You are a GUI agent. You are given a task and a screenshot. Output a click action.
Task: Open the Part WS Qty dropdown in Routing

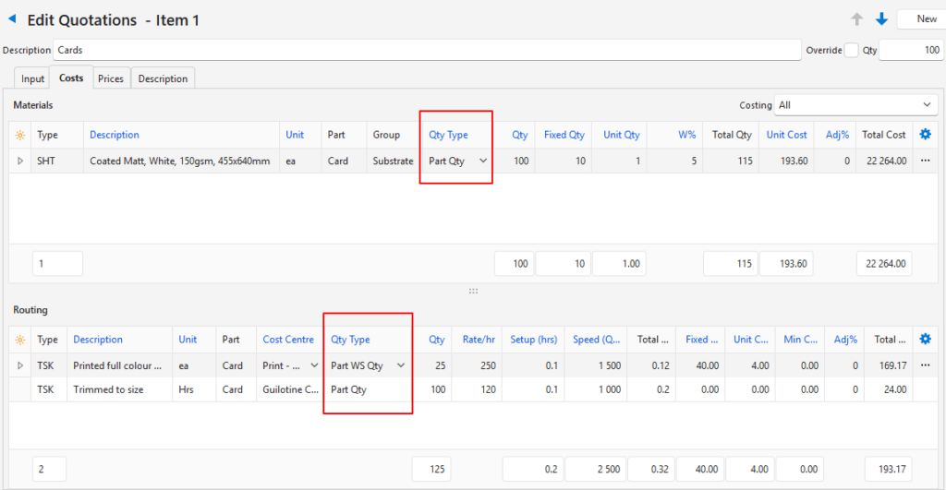[x=401, y=365]
